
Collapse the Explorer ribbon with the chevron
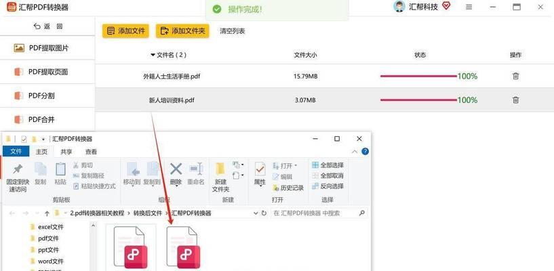point(355,152)
